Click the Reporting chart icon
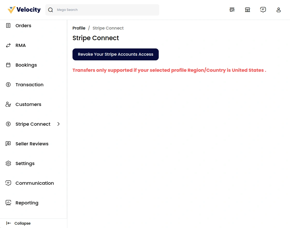The width and height of the screenshot is (290, 228). pos(8,203)
